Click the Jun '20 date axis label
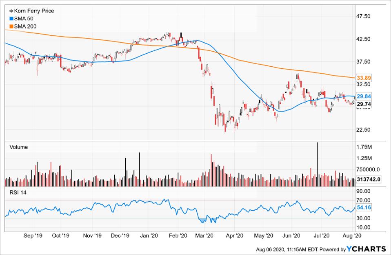Viewport: 391px width, 255px height. pos(291,236)
